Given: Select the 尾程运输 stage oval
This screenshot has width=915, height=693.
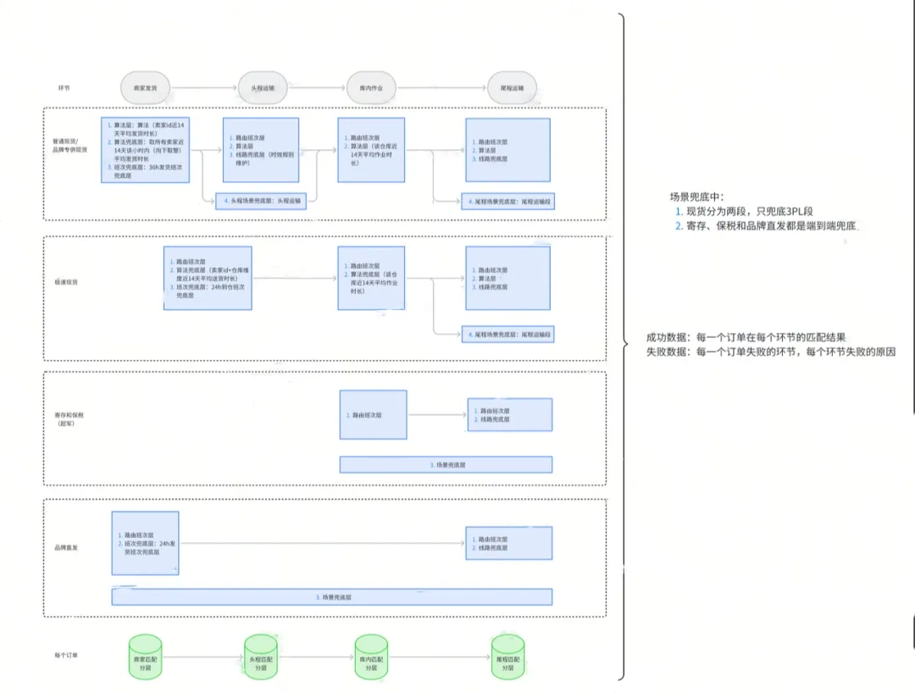Looking at the screenshot, I should 512,88.
